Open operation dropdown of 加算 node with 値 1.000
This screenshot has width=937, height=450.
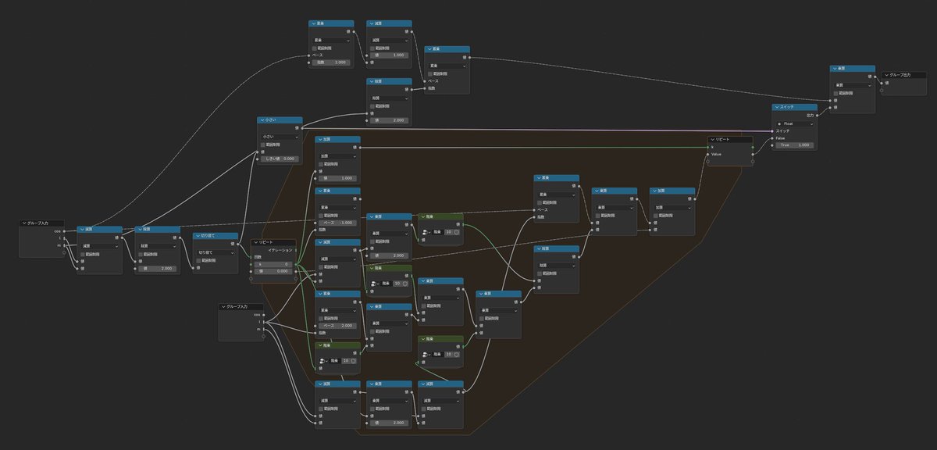[337, 156]
